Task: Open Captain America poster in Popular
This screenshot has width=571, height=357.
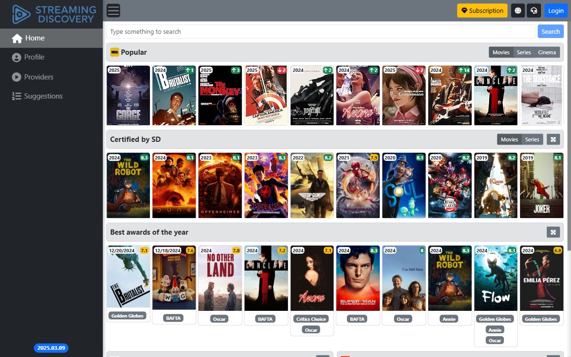Action: pos(266,96)
